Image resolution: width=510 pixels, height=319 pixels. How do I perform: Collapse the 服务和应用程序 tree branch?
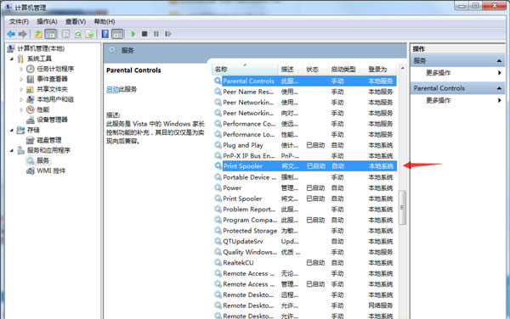coord(12,150)
